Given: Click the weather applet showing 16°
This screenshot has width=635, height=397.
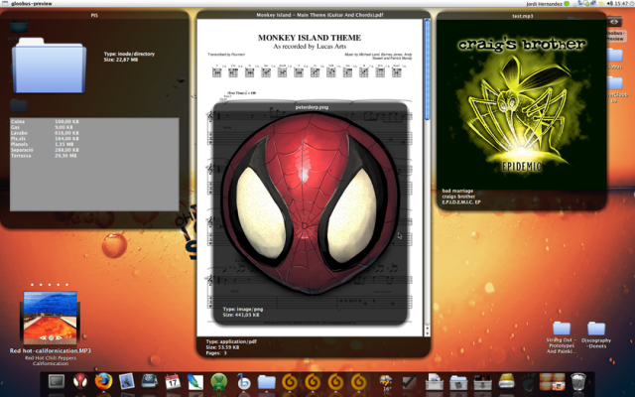Looking at the screenshot, I should (386, 382).
